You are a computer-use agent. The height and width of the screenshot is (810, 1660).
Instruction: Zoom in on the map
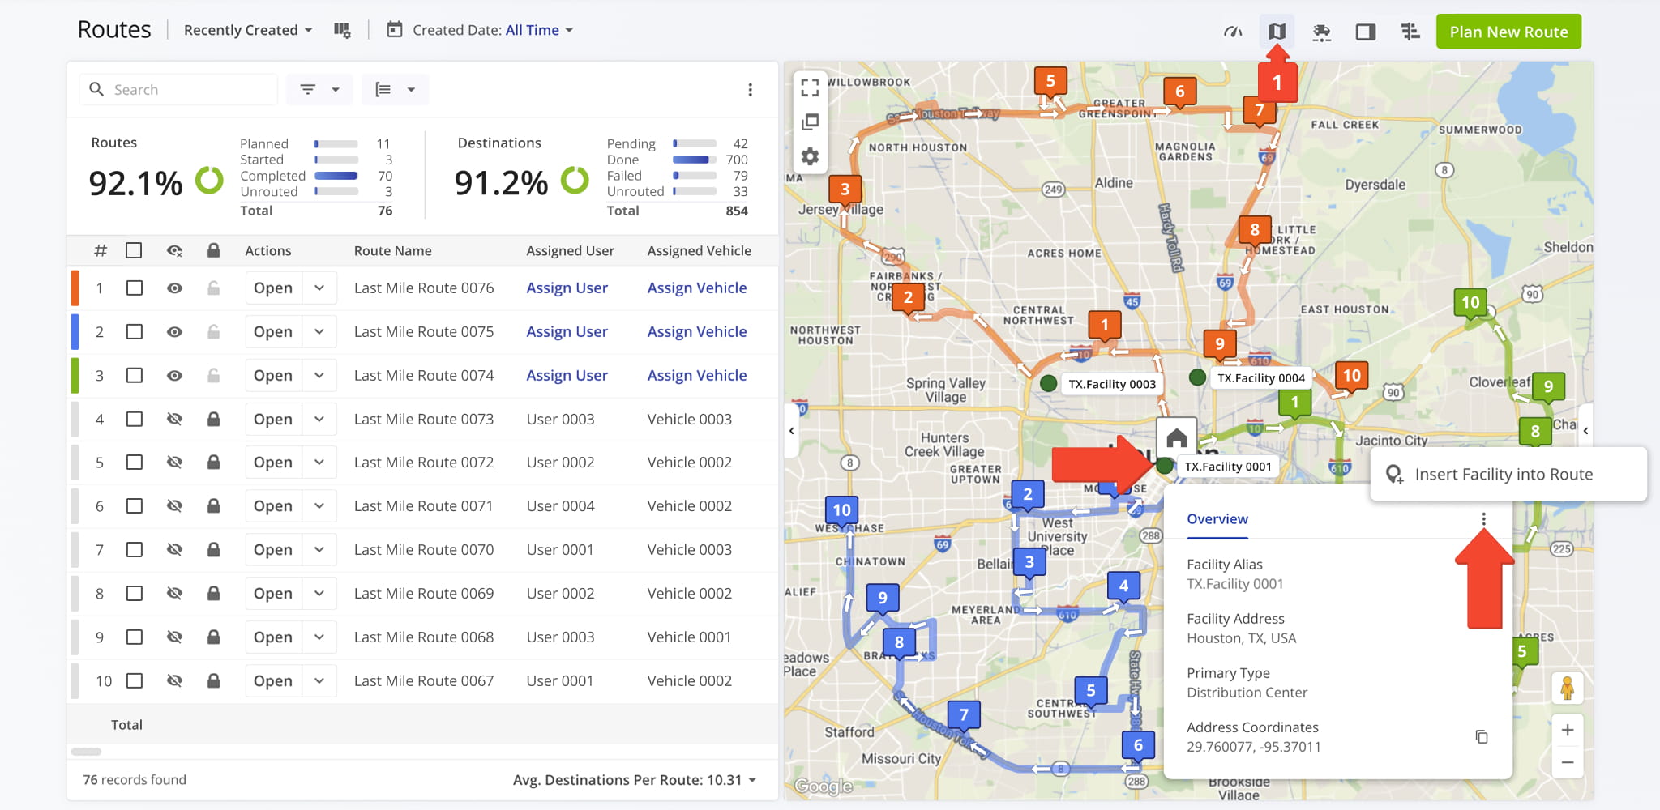[1567, 730]
